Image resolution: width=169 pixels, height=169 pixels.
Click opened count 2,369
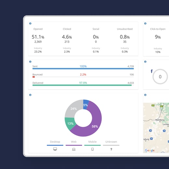click(x=38, y=42)
